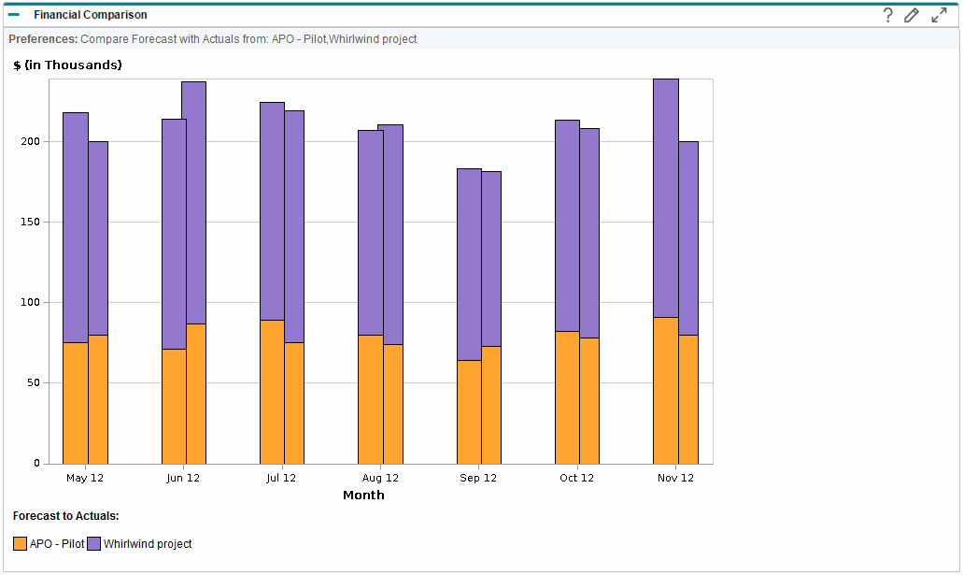Select the APO - Pilot legend label
The height and width of the screenshot is (575, 963).
(x=57, y=544)
